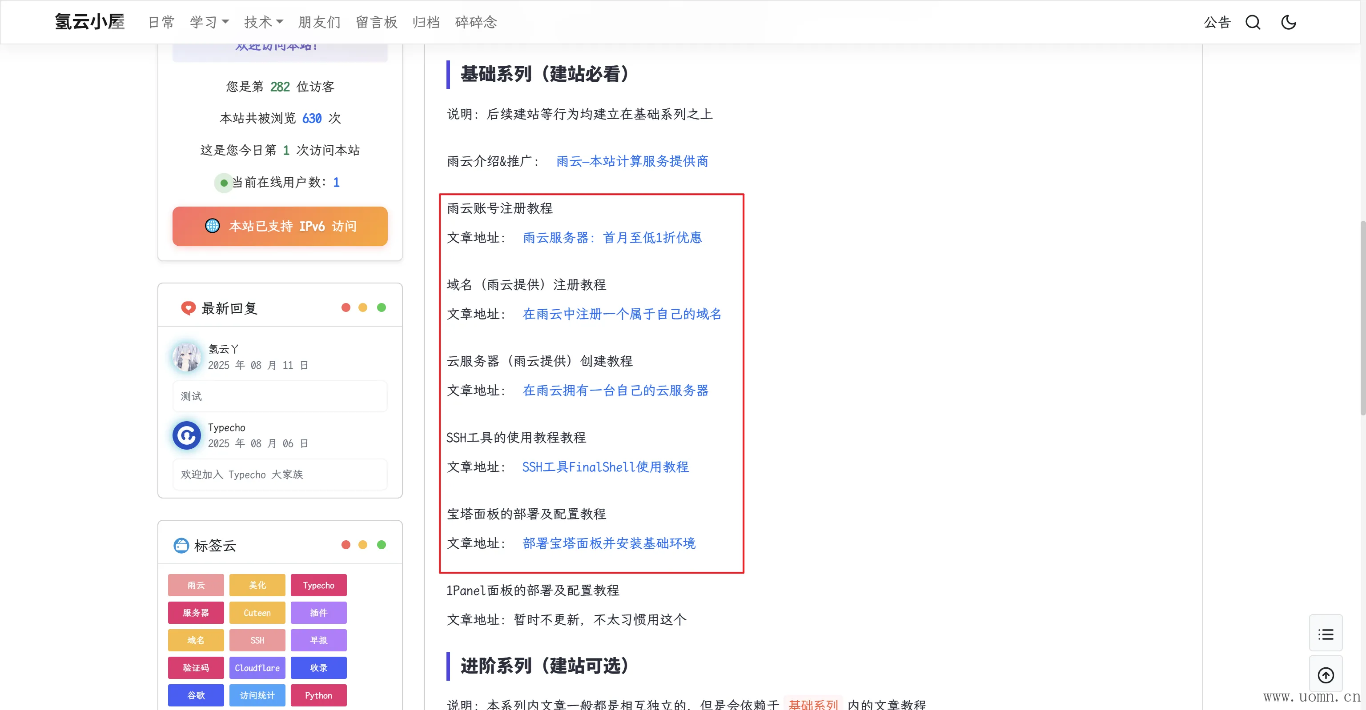The width and height of the screenshot is (1366, 710).
Task: Click the Typecho commenter avatar icon
Action: pyautogui.click(x=187, y=435)
